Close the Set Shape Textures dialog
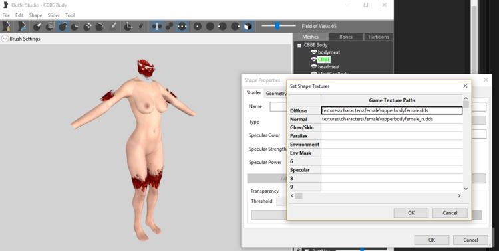This screenshot has height=251, width=499. [x=465, y=86]
